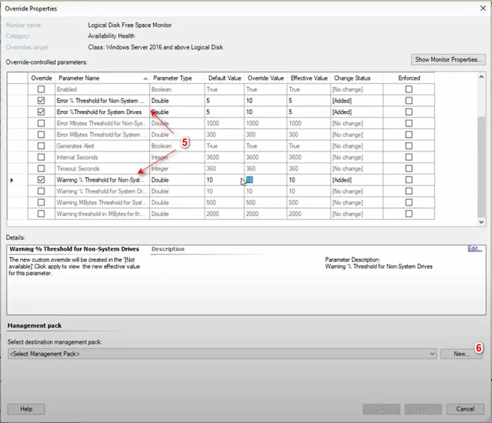Select Enabled parameter name cell
492x423 pixels.
(x=102, y=89)
